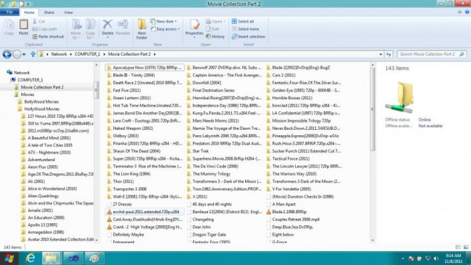This screenshot has height=265, width=471.
Task: Select Movies folder in the tree
Action: coord(27,94)
